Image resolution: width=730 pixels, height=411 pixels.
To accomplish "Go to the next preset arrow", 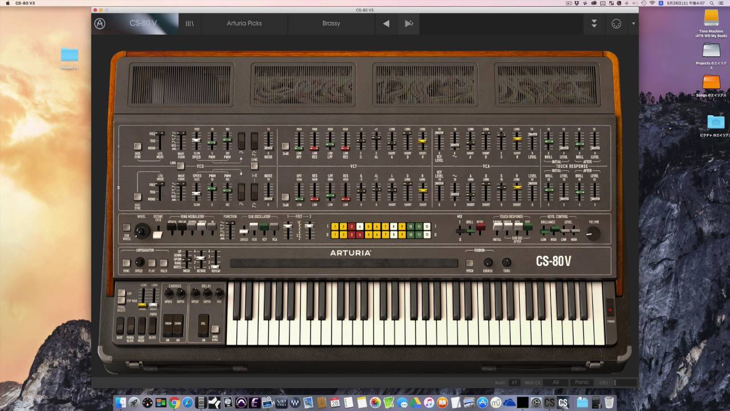I will pyautogui.click(x=408, y=23).
